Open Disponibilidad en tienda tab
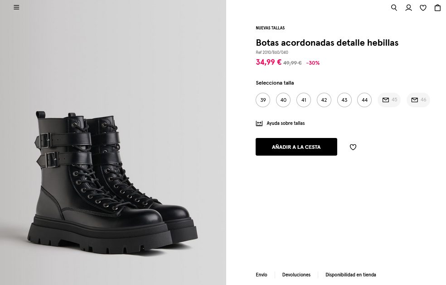 [350, 275]
